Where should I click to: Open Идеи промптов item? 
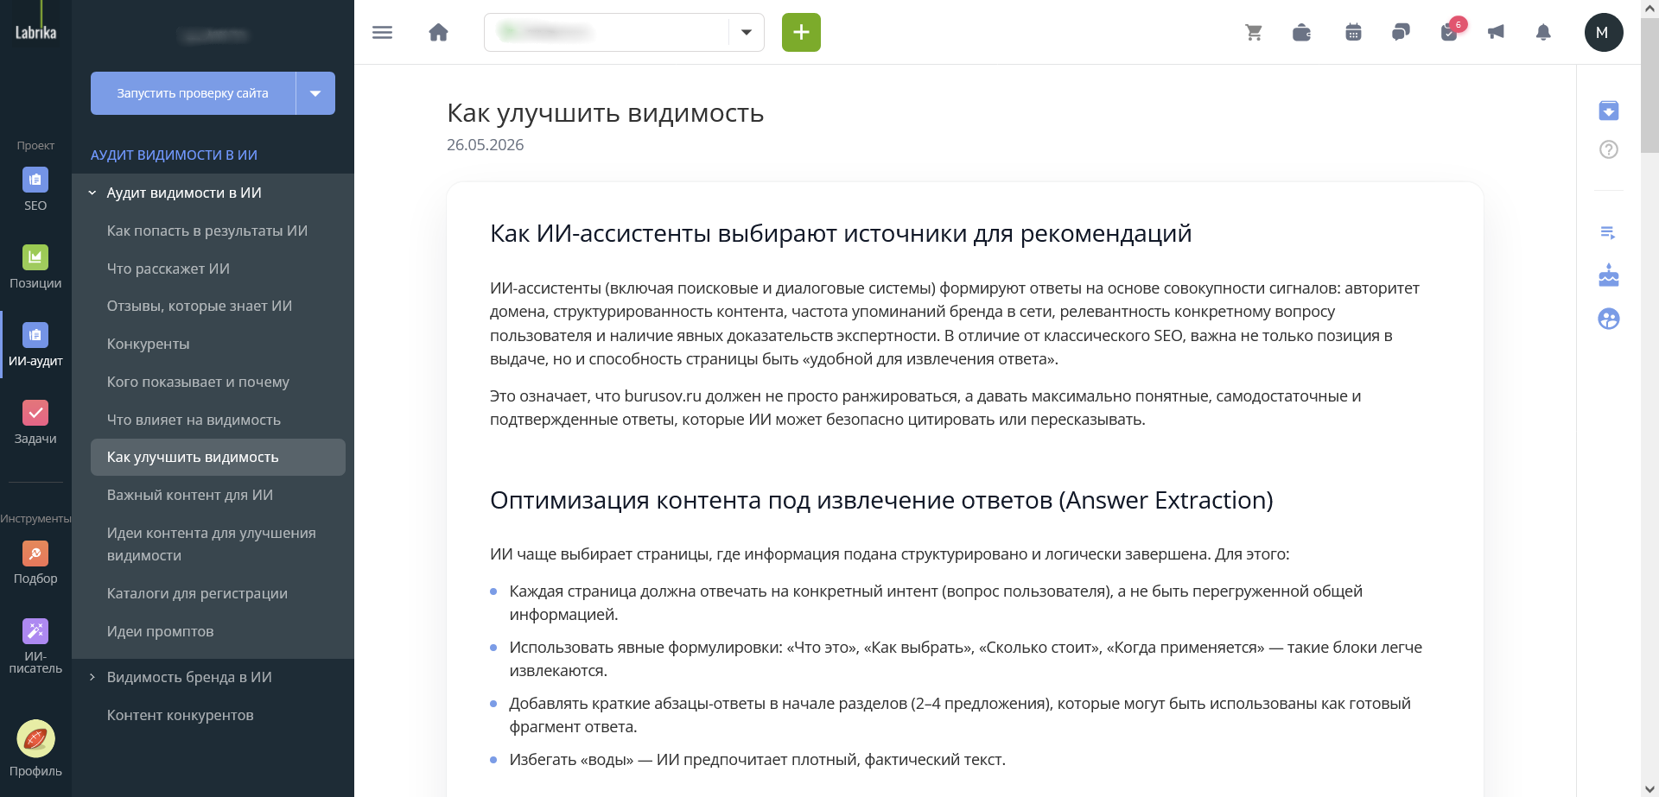161,631
